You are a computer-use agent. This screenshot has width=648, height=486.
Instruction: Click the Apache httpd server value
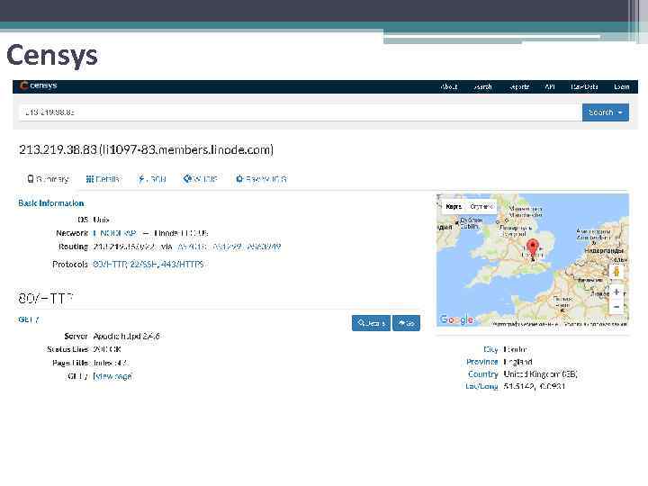pos(127,337)
